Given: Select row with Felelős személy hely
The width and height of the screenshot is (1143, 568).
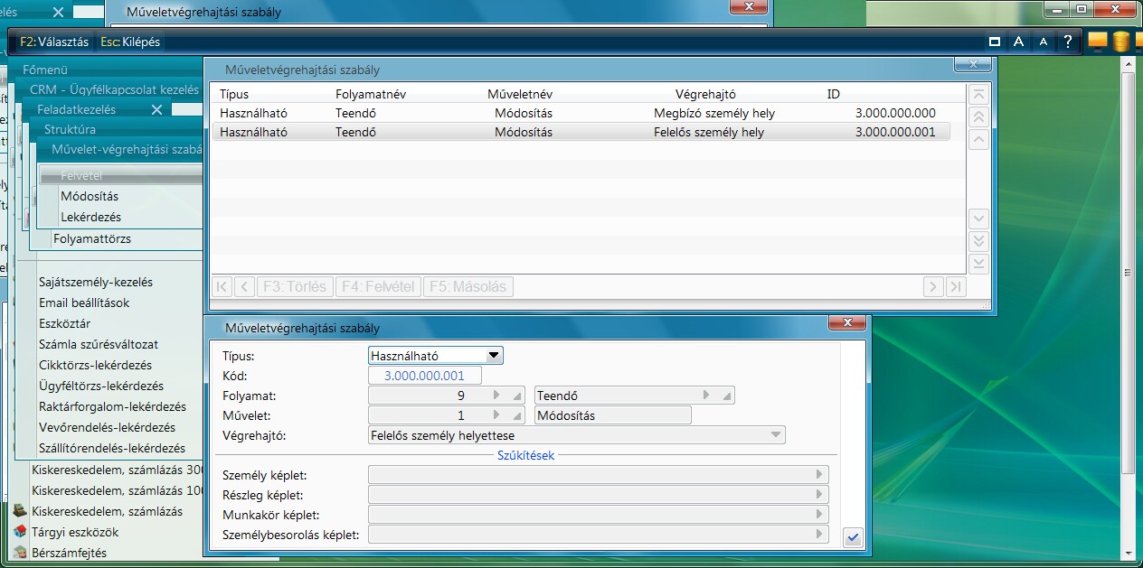Looking at the screenshot, I should [x=581, y=132].
